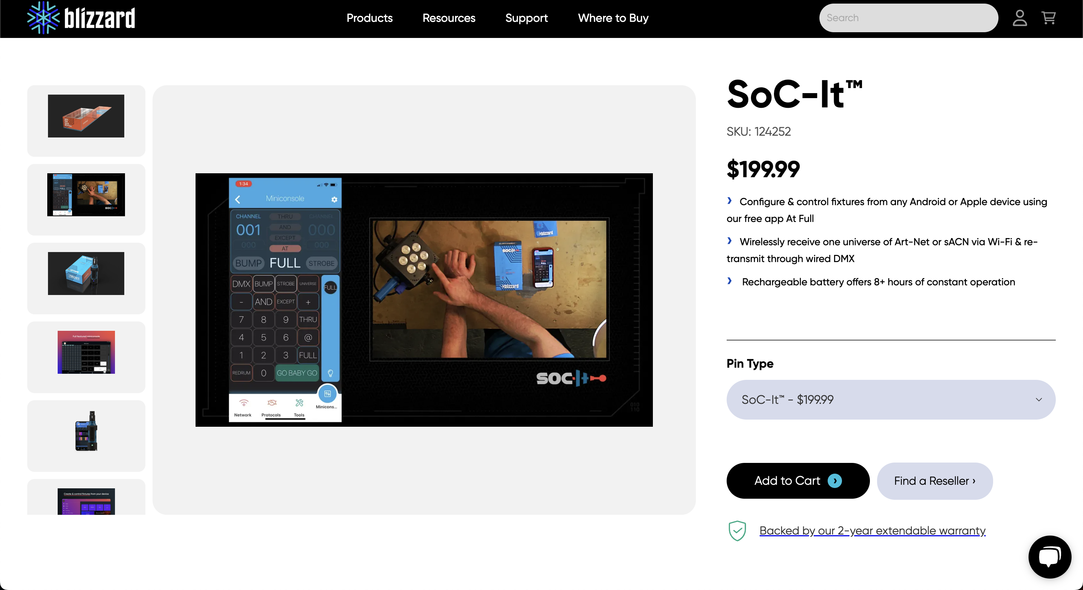Viewport: 1083px width, 590px height.
Task: Select the Resources menu item
Action: click(448, 18)
